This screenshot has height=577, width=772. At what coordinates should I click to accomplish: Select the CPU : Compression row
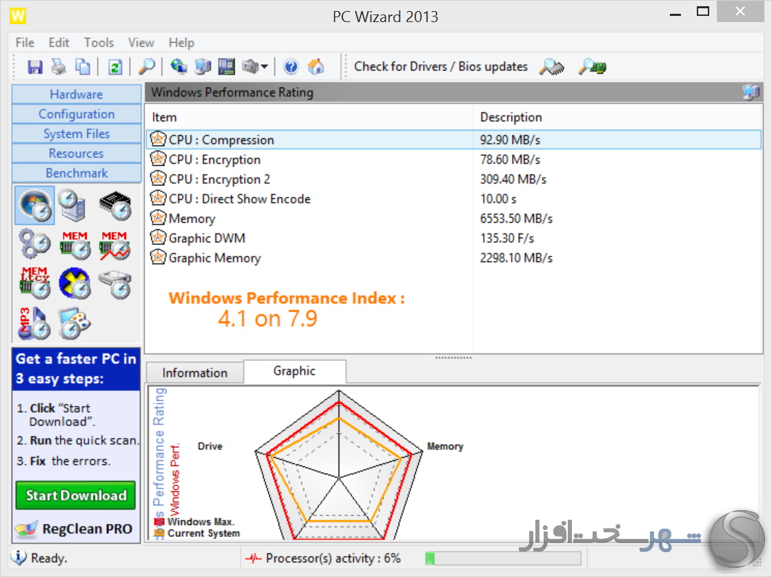[x=454, y=139]
